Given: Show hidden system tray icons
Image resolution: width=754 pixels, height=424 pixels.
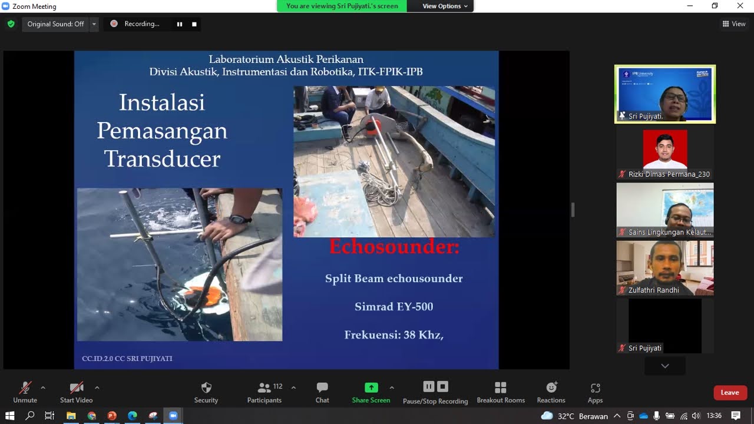Looking at the screenshot, I should tap(617, 416).
